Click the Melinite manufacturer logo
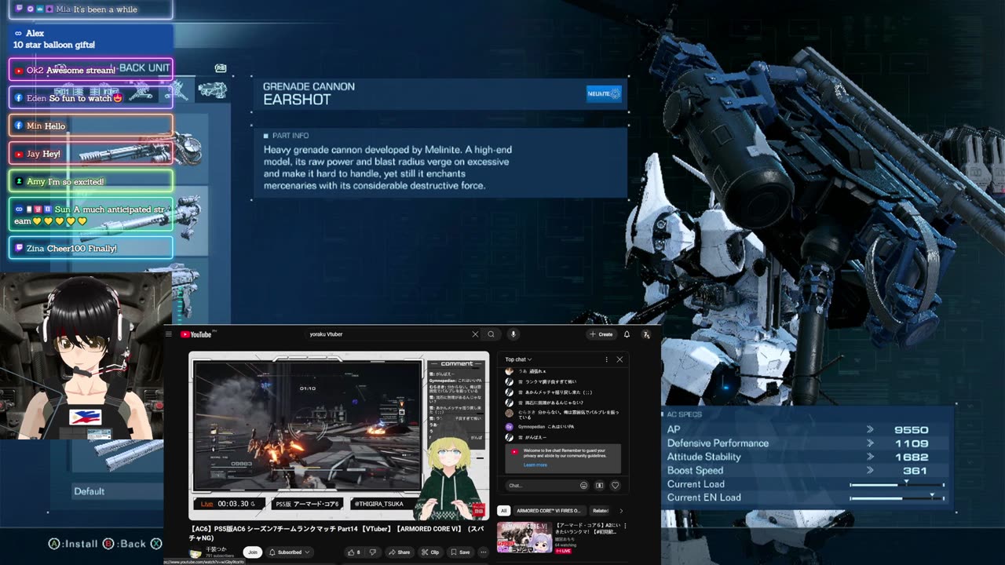Image resolution: width=1005 pixels, height=565 pixels. [604, 94]
